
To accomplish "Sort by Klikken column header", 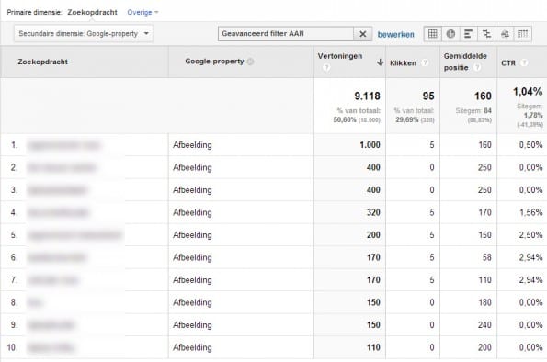I will pos(403,63).
